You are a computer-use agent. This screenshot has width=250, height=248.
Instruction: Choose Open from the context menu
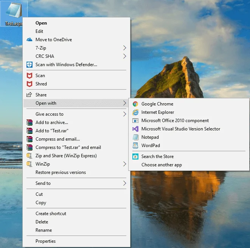pos(76,23)
